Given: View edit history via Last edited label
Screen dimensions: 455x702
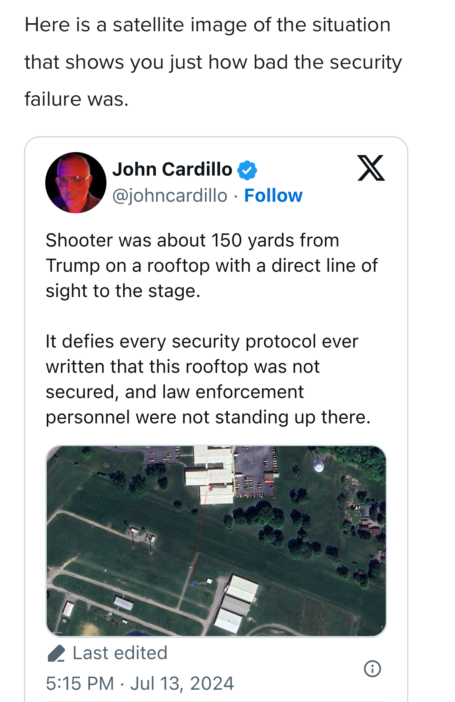Looking at the screenshot, I should [x=120, y=653].
